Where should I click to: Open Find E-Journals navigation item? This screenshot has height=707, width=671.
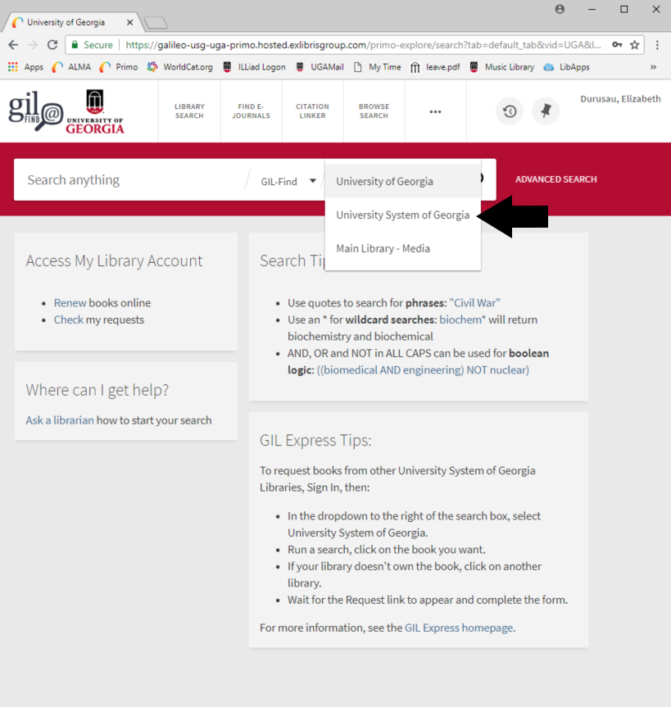click(251, 111)
